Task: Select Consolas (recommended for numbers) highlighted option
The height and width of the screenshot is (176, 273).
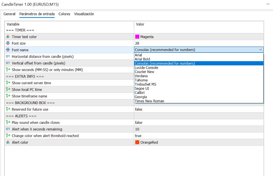Action: [x=199, y=63]
